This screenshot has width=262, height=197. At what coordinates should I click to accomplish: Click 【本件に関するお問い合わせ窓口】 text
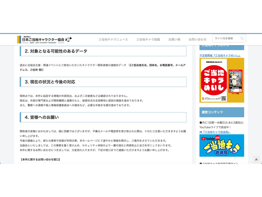point(40,160)
